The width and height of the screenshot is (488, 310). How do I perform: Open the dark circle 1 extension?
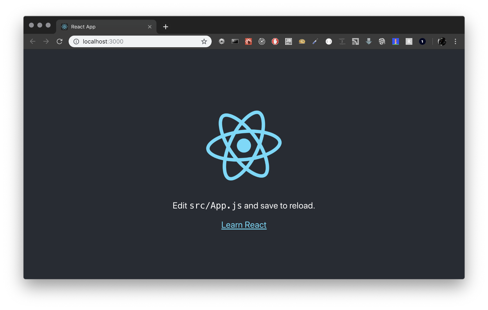pos(422,41)
